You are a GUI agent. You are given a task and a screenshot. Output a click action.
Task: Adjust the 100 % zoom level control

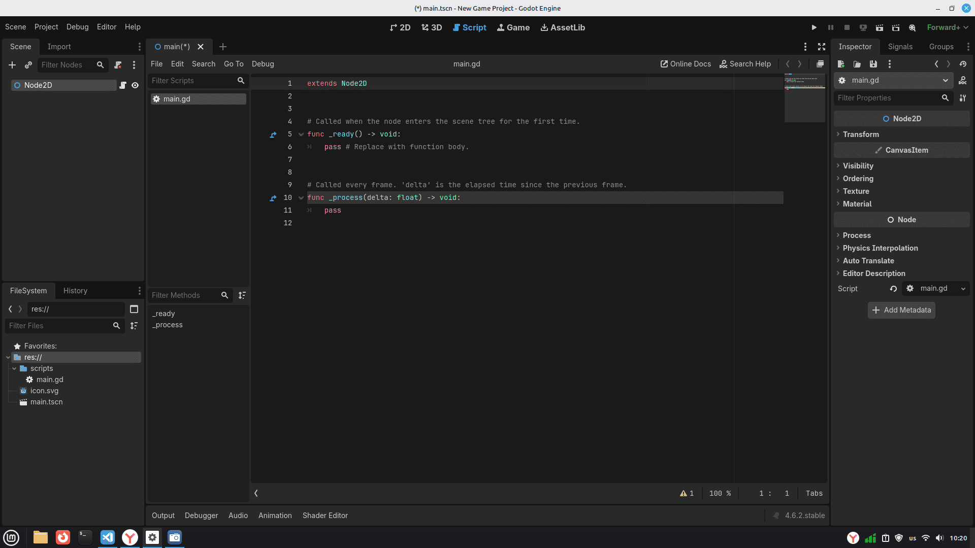(720, 493)
